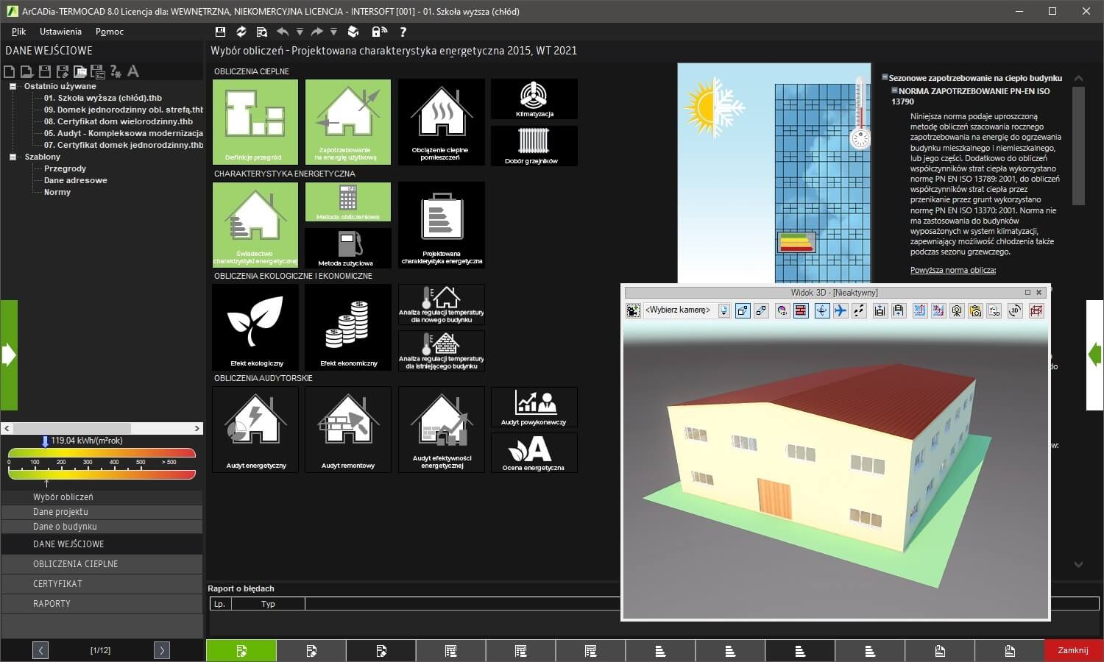Click the redo arrow icon
This screenshot has height=662, width=1104.
point(316,32)
